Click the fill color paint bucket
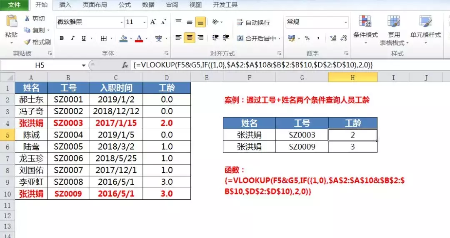 click(x=124, y=38)
